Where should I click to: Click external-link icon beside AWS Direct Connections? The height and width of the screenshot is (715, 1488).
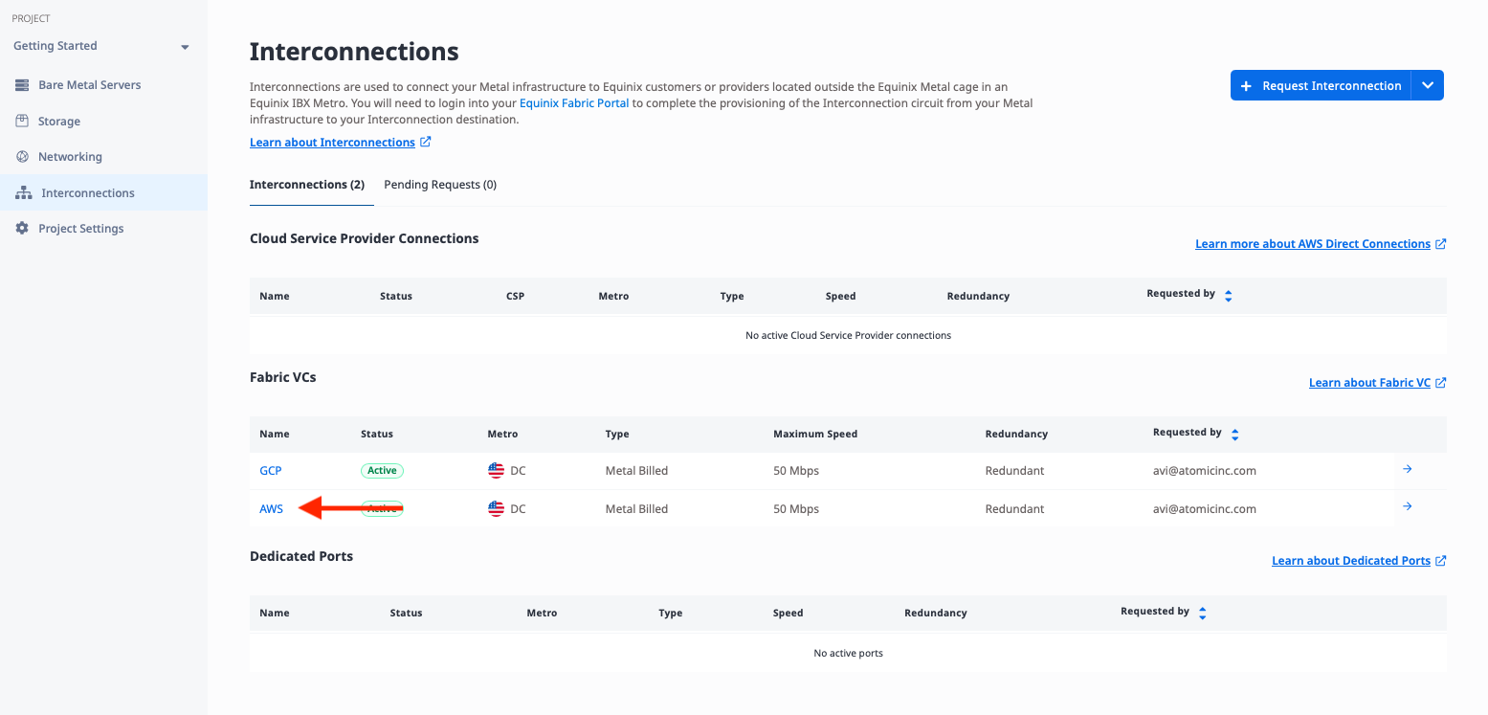tap(1440, 244)
